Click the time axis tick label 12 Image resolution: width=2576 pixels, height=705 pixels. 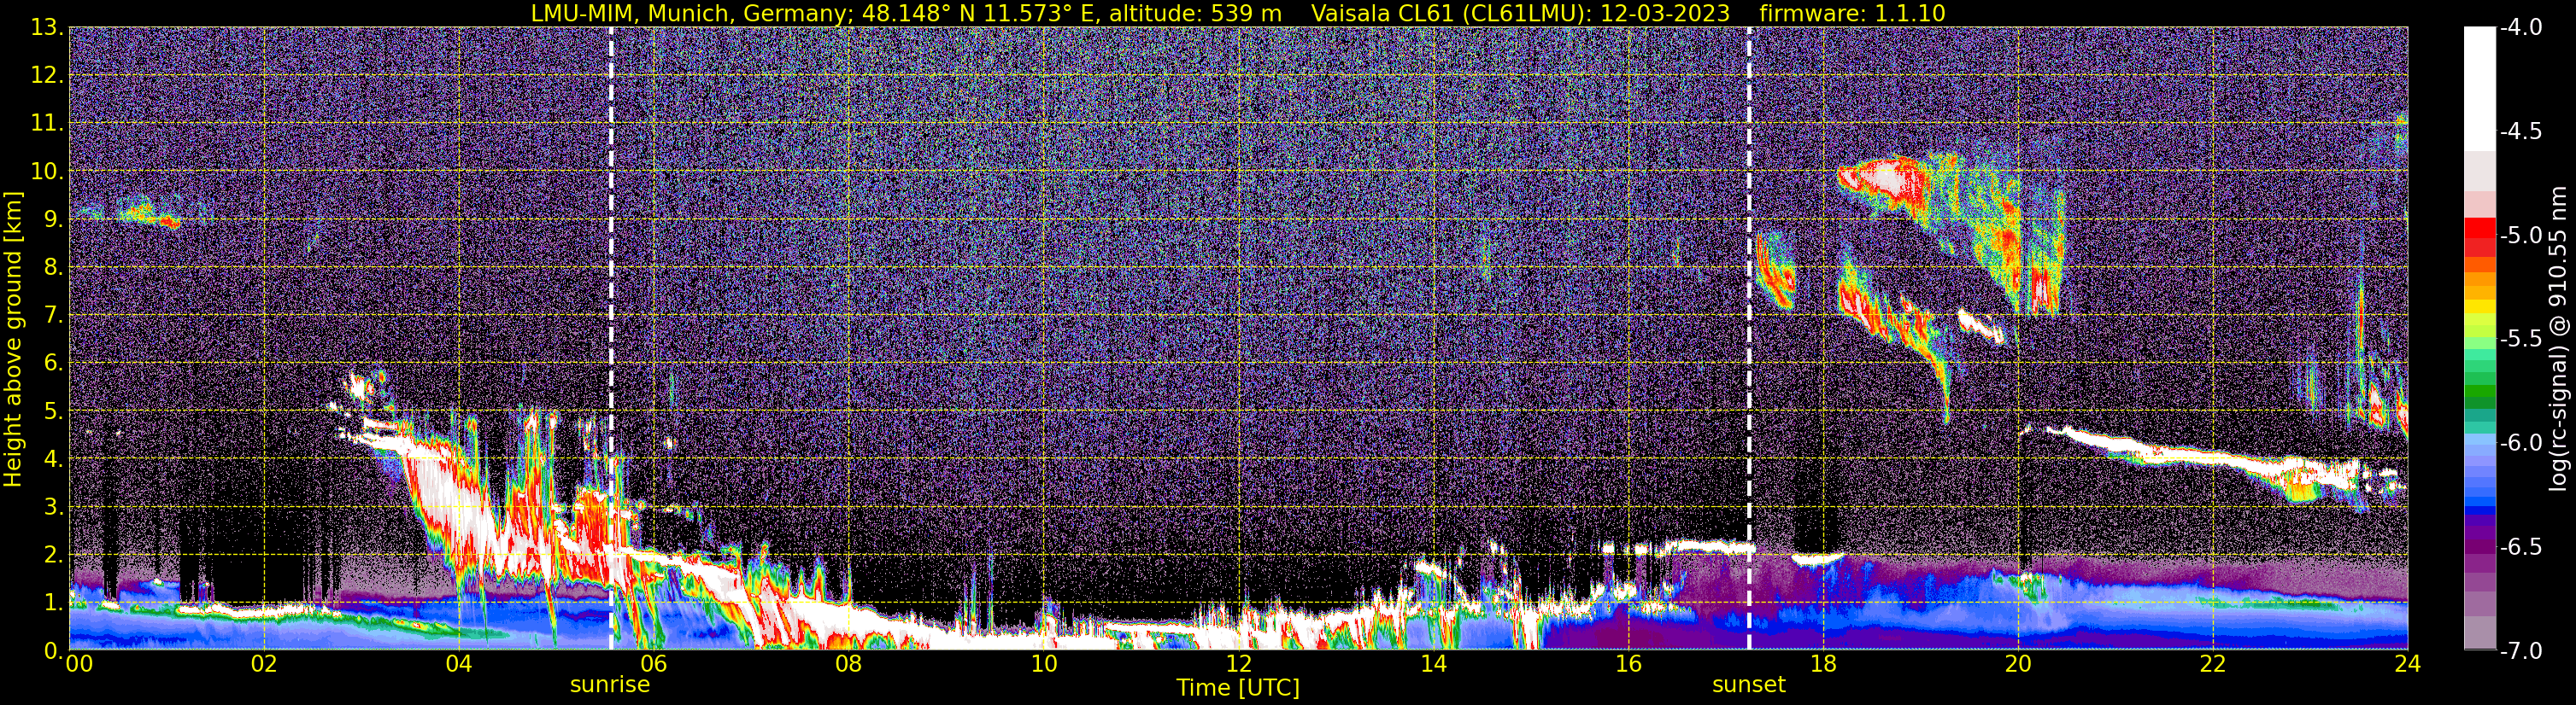tap(1239, 664)
